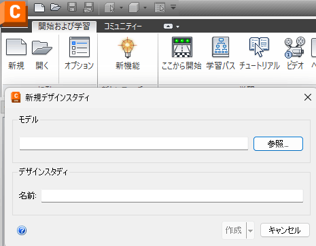Image resolution: width=316 pixels, height=246 pixels.
Task: Click the blue help question mark icon
Action: [22, 230]
